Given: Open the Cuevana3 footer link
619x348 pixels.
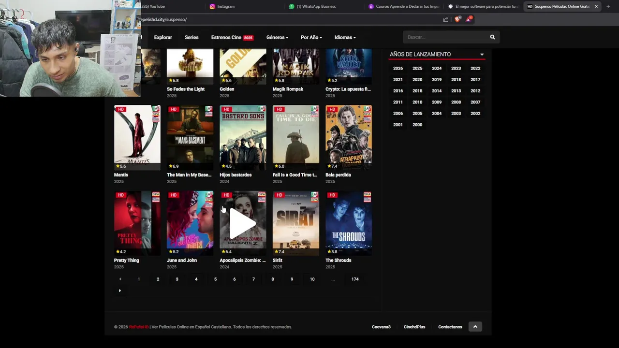Looking at the screenshot, I should click(381, 327).
